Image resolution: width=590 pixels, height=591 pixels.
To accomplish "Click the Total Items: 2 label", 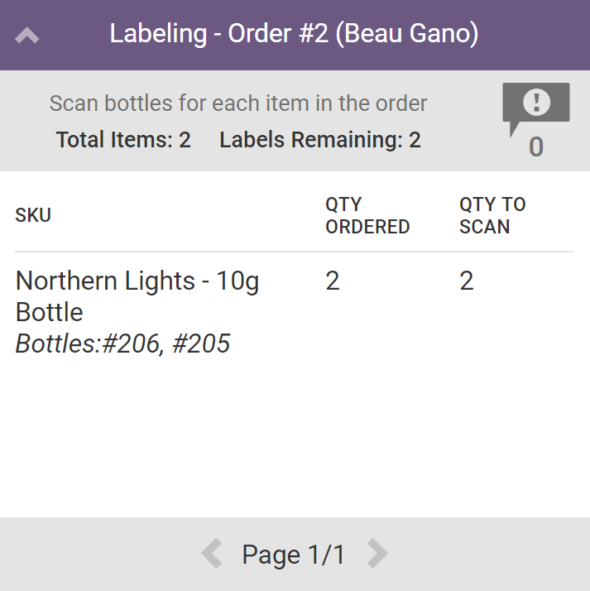I will pos(123,140).
